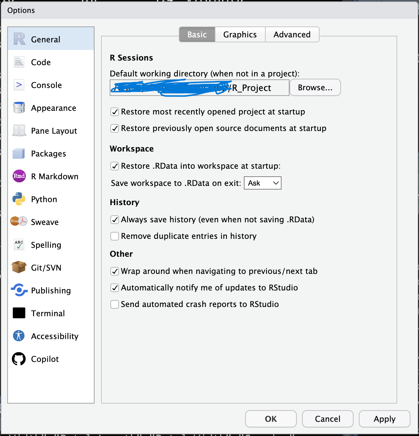
Task: Click the Sweave Rnw icon
Action: click(x=19, y=221)
